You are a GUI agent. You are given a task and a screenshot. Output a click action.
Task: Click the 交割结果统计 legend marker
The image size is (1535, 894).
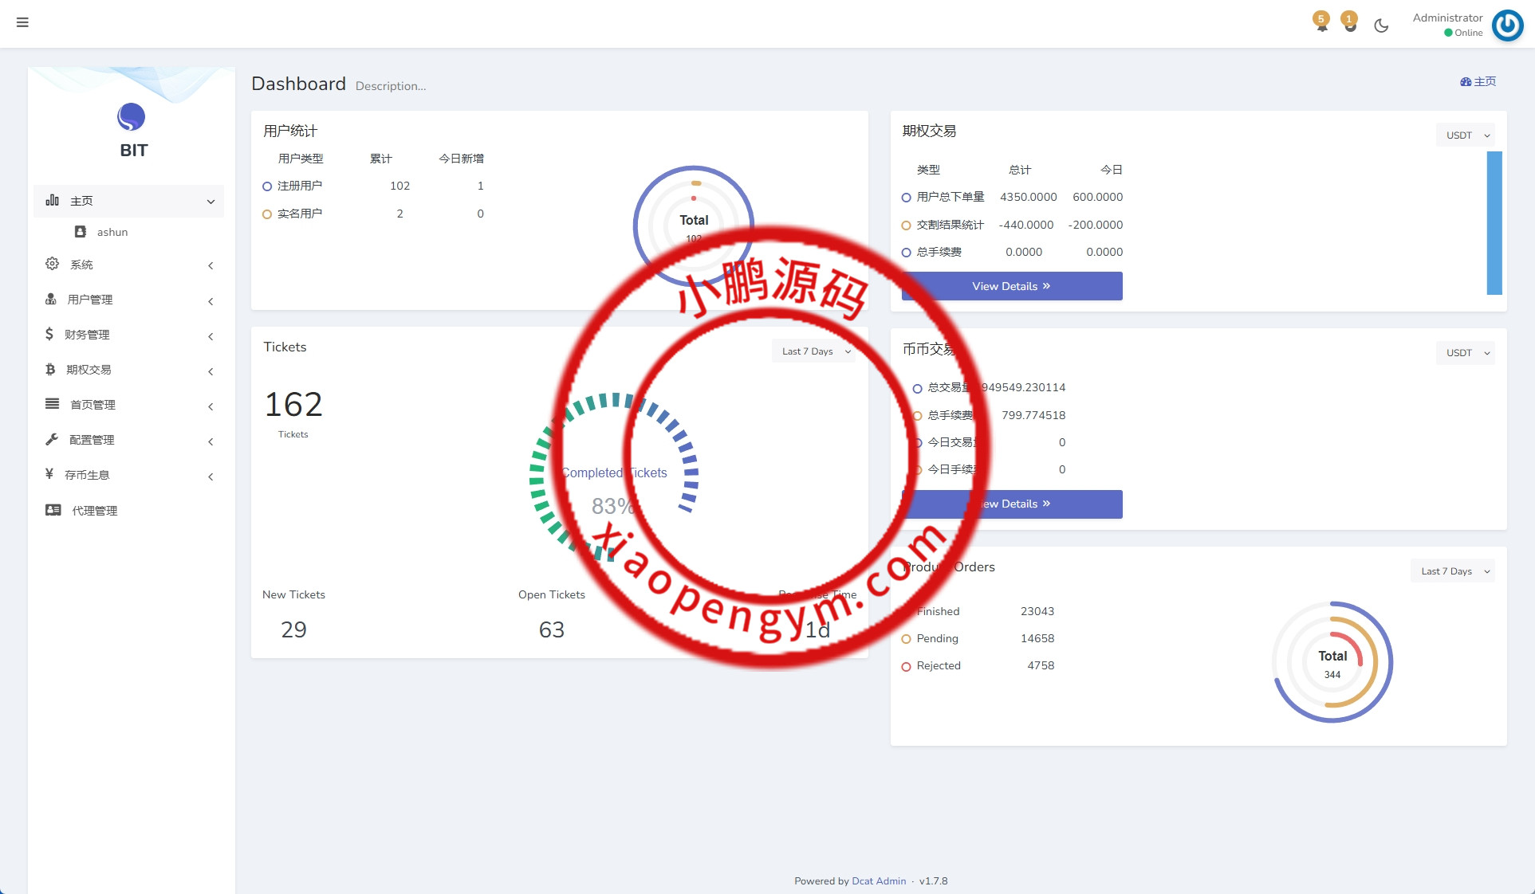click(x=906, y=225)
